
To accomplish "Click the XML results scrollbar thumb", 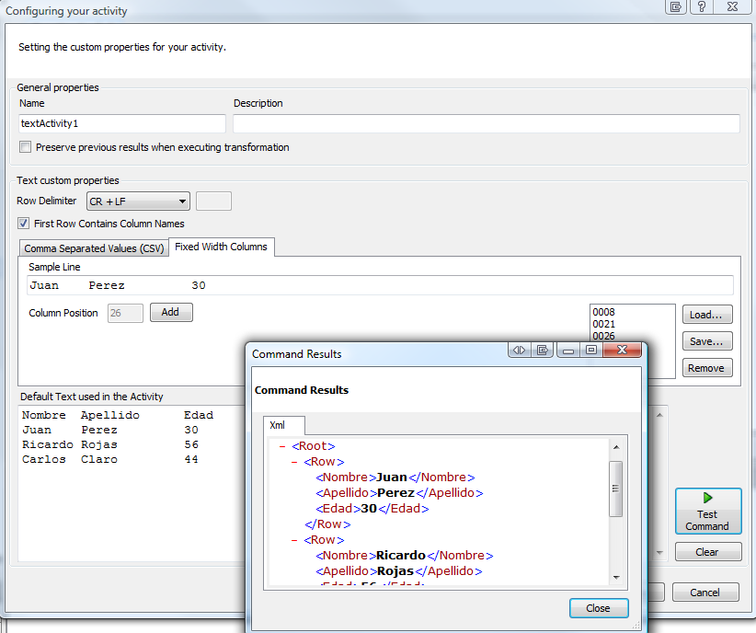I will 615,489.
